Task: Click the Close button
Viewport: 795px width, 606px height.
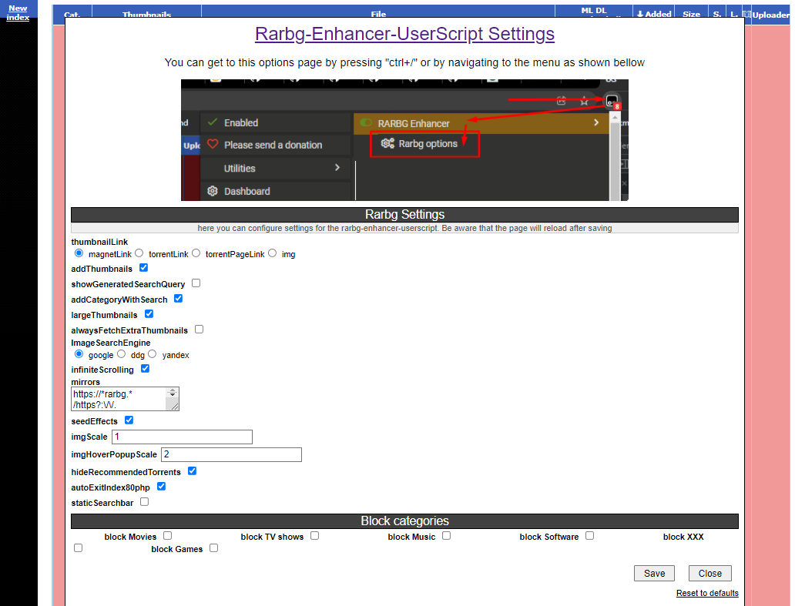Action: (x=709, y=573)
